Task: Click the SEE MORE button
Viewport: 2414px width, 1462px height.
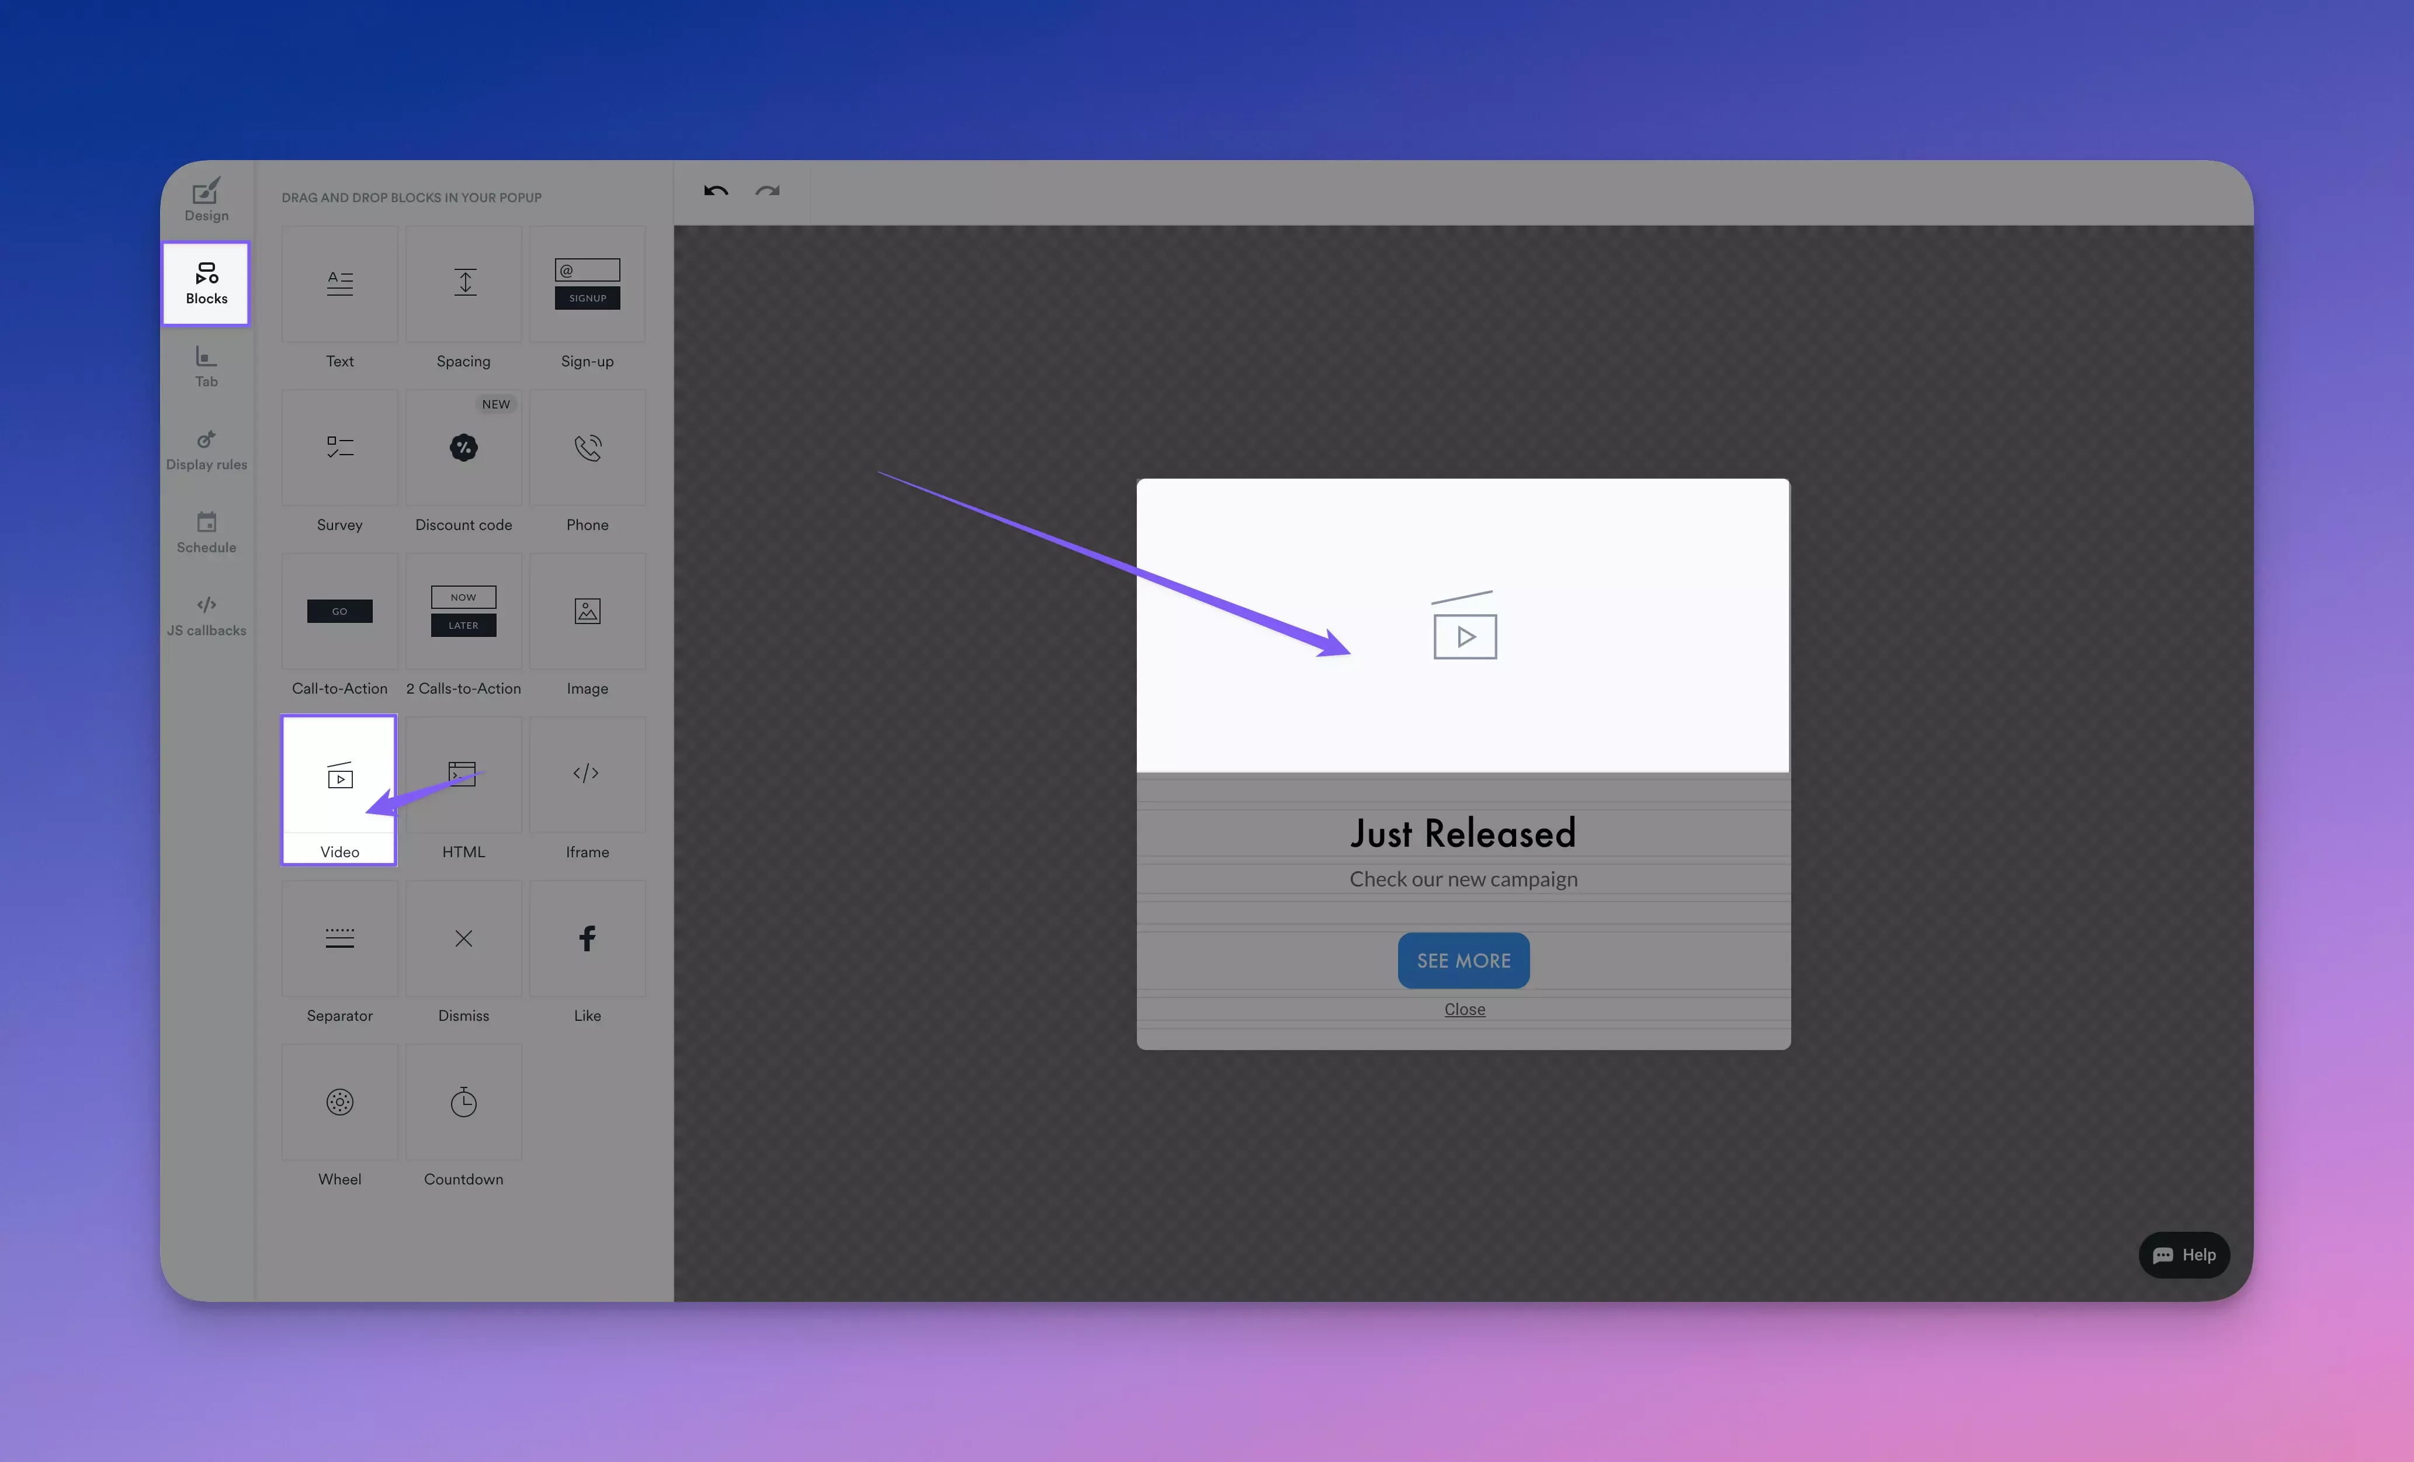Action: (x=1463, y=960)
